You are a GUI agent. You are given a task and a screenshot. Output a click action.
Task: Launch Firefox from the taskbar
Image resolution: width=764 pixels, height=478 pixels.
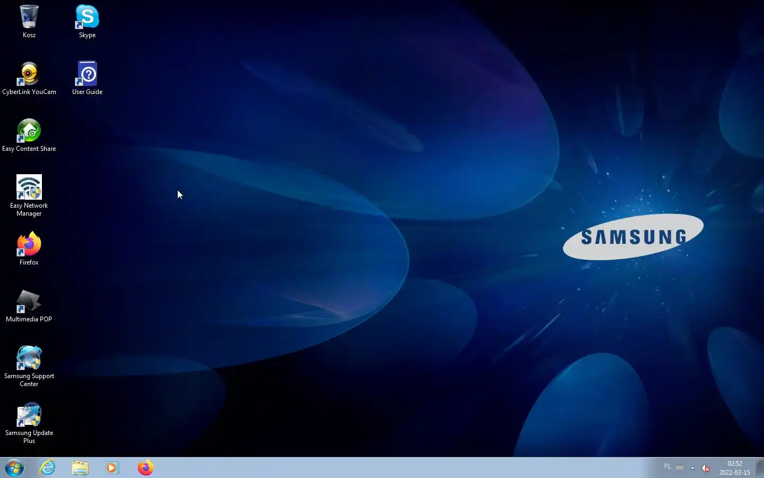pyautogui.click(x=145, y=468)
